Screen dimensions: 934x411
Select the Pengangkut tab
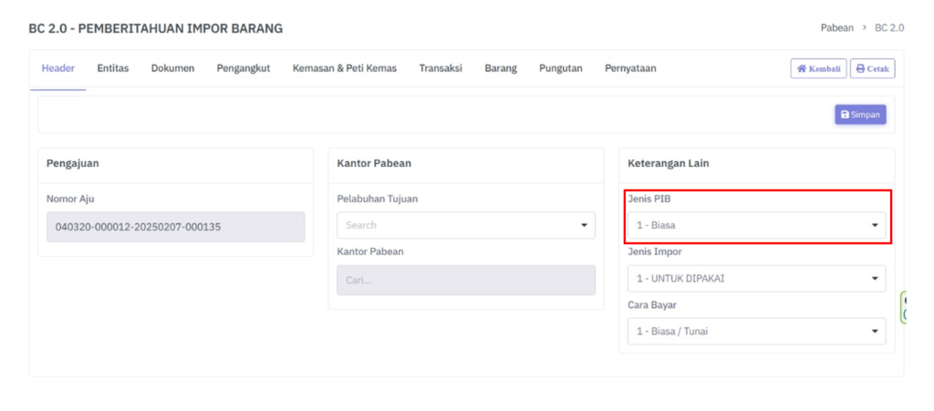[x=243, y=68]
